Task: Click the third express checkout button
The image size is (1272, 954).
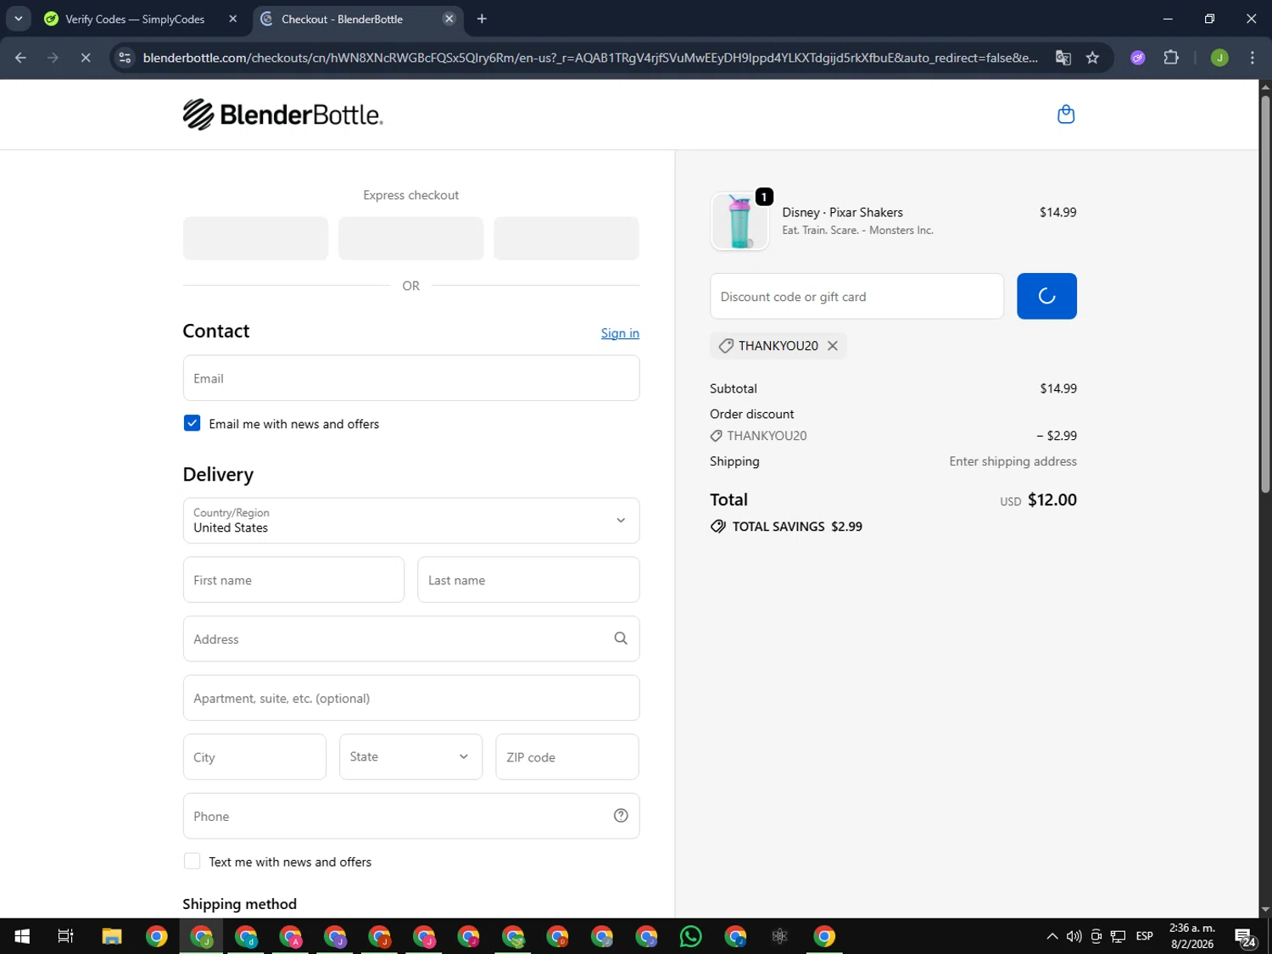Action: pos(566,238)
